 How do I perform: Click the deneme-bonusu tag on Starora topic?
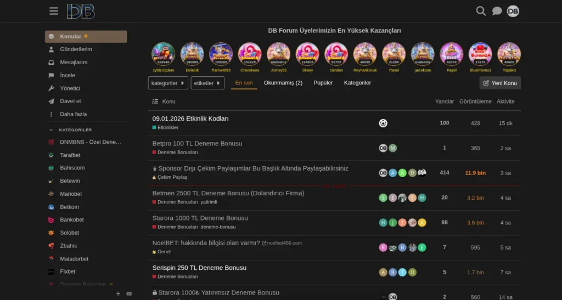(x=218, y=227)
